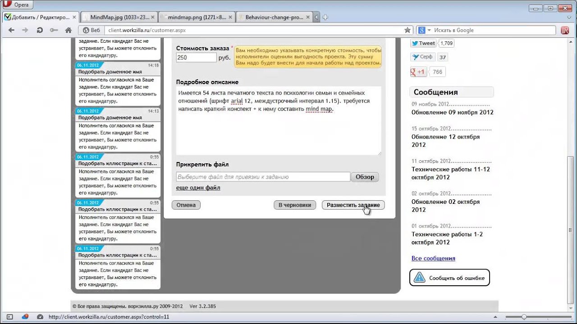577x324 pixels.
Task: Reload the page with the refresh icon
Action: coord(40,30)
